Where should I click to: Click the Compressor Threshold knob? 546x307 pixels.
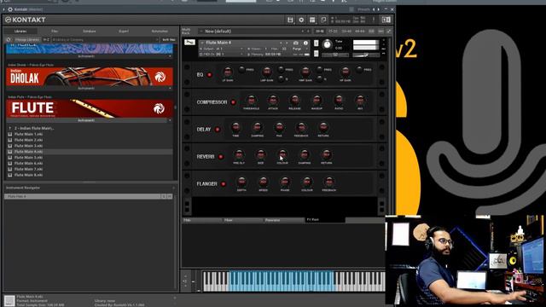[251, 101]
